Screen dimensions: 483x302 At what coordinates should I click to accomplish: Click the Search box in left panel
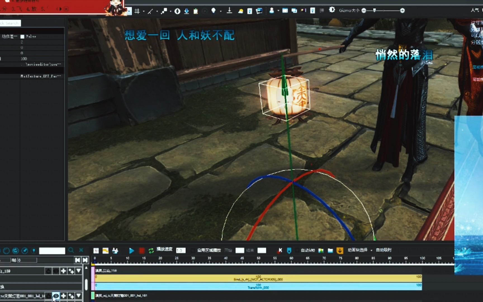10,23
